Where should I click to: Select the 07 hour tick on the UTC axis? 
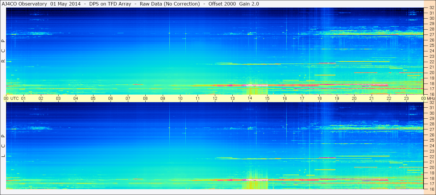pyautogui.click(x=128, y=98)
